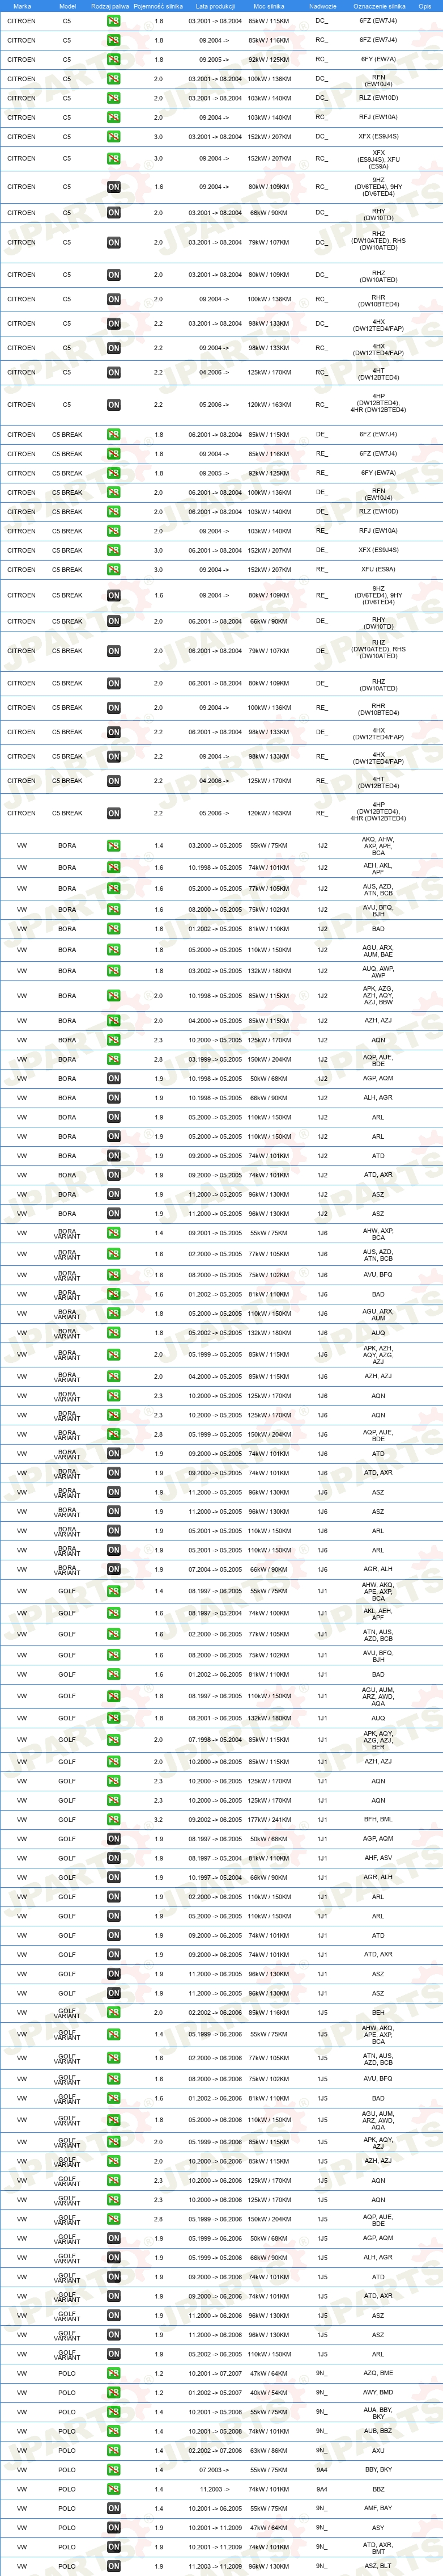Click petrol icon in Polo AZQ, BME row
This screenshot has width=443, height=2576.
click(x=114, y=2374)
